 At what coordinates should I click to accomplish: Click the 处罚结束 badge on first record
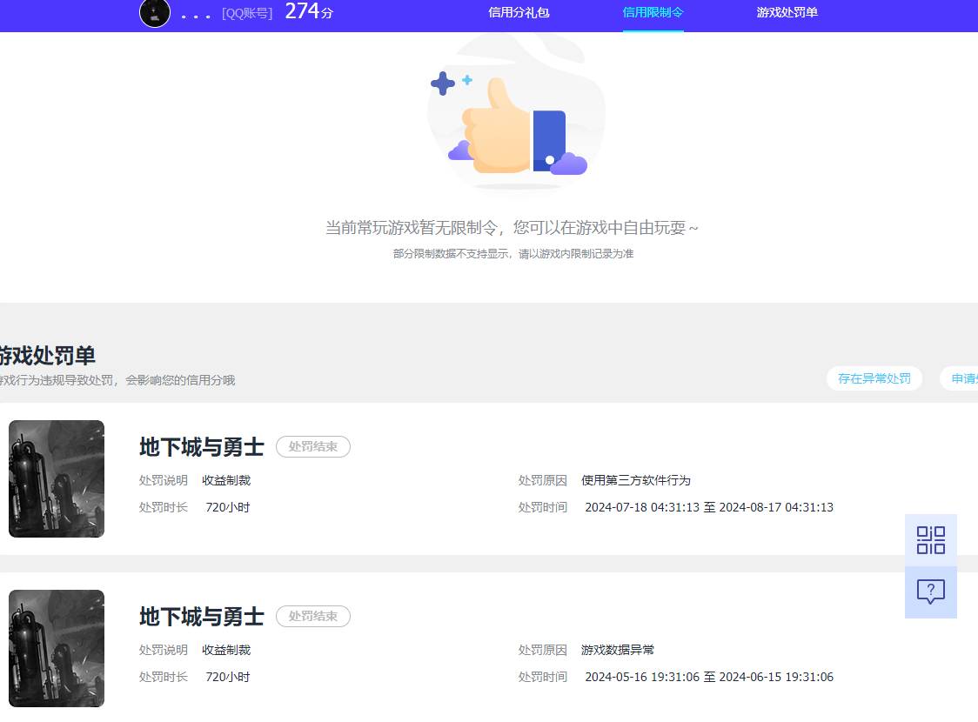312,446
